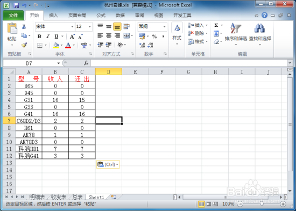296x211 pixels.
Task: Open the Name Box dropdown arrow
Action: pyautogui.click(x=59, y=63)
